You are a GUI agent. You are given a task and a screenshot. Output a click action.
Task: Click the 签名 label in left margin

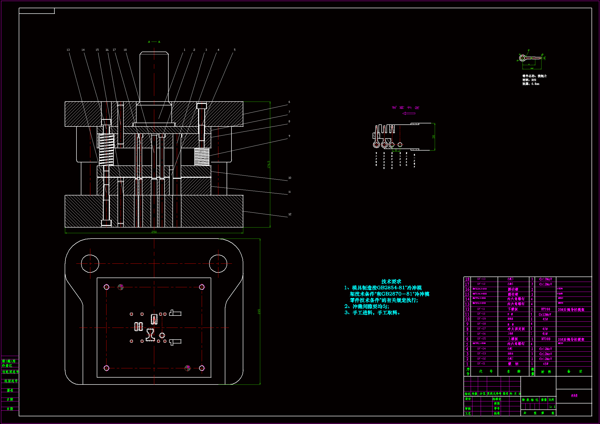10,390
